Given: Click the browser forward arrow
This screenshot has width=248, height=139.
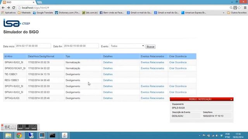Looking at the screenshot, I should click(x=9, y=8).
